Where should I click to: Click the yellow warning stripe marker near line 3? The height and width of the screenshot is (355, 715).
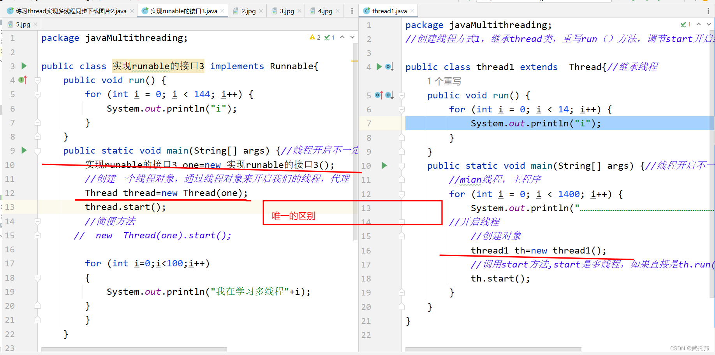(354, 61)
